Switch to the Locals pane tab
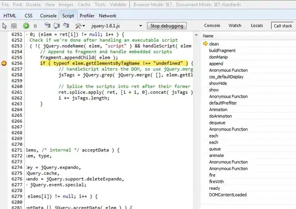 (257, 26)
